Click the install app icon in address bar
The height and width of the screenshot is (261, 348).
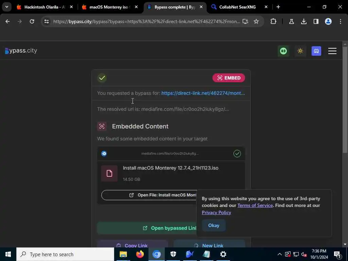pos(245,21)
